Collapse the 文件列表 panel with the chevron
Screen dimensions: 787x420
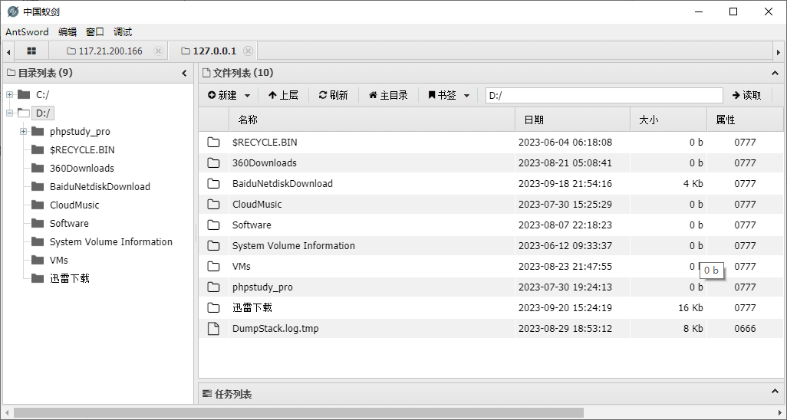(x=775, y=74)
